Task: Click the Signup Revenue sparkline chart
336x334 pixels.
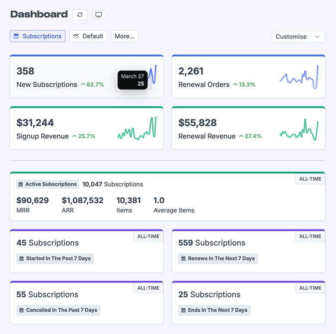Action: tap(137, 129)
